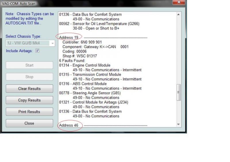Image resolution: width=230 pixels, height=162 pixels.
Task: Click the '6 Faults Found:' line
Action: click(x=72, y=61)
